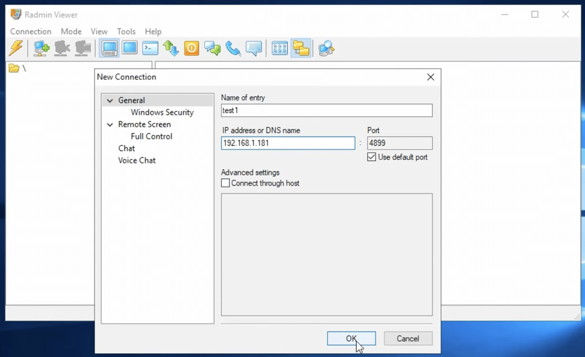Open the Telnet mode terminal icon
The height and width of the screenshot is (357, 585).
click(150, 48)
